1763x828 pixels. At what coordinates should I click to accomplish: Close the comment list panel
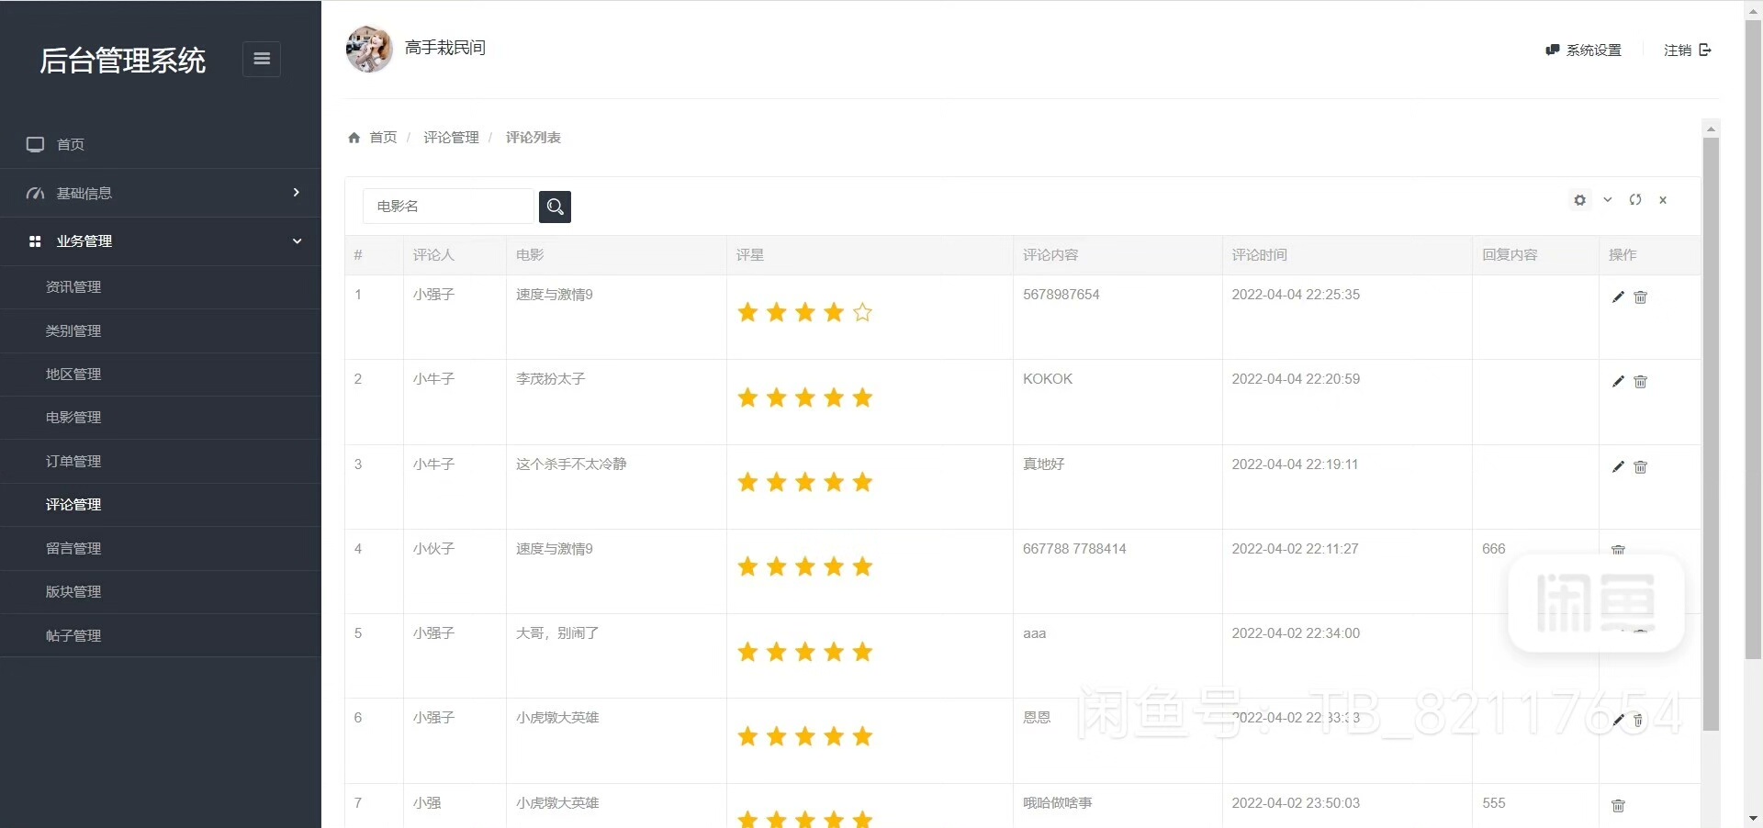[x=1663, y=200]
